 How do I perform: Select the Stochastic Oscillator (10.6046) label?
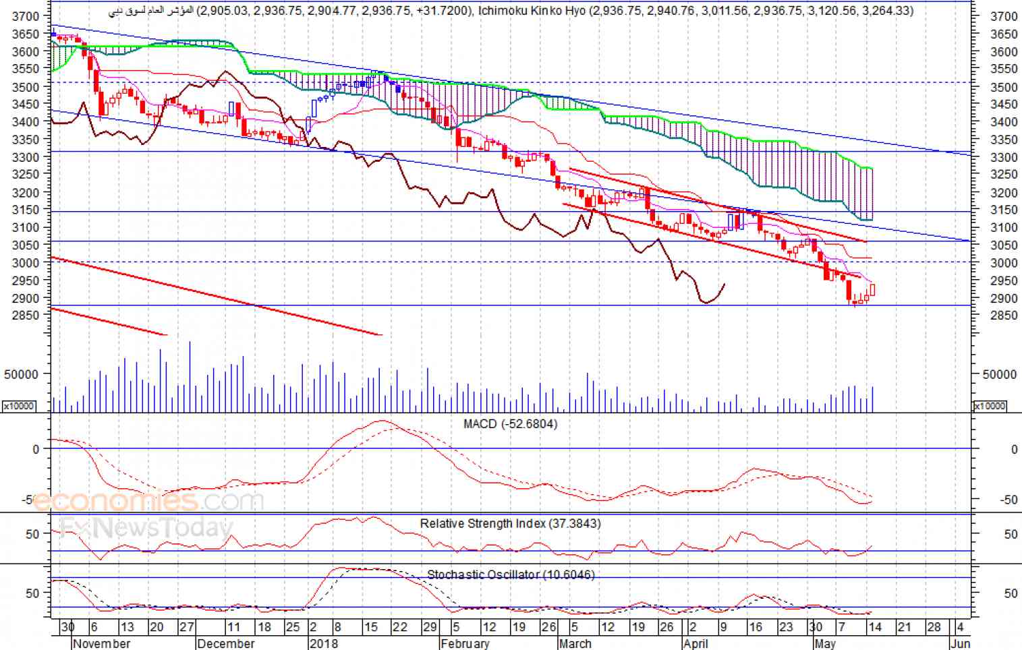[511, 574]
